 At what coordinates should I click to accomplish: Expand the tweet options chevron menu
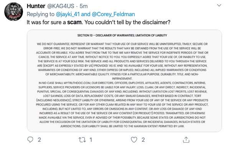coord(219,5)
